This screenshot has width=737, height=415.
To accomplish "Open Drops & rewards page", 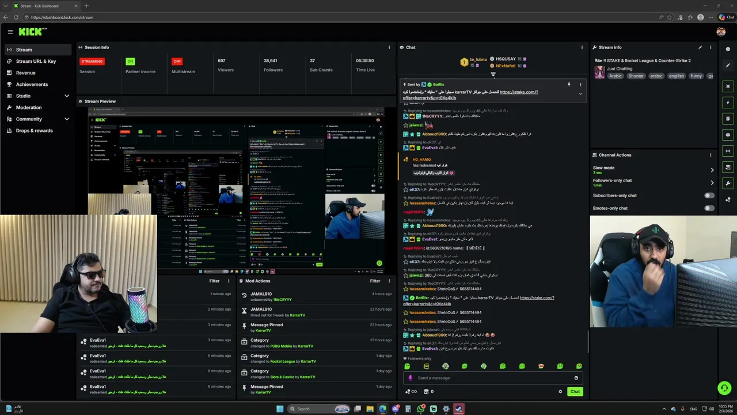I will coord(38,130).
